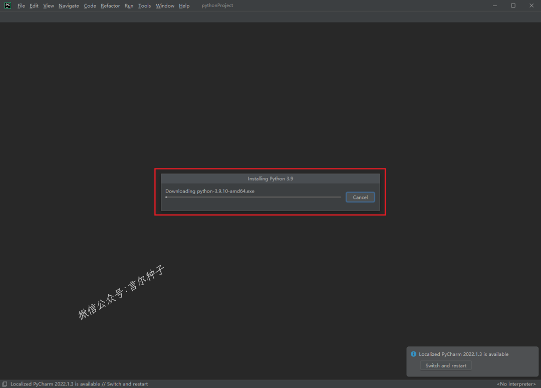
Task: Open the Help menu
Action: [184, 6]
